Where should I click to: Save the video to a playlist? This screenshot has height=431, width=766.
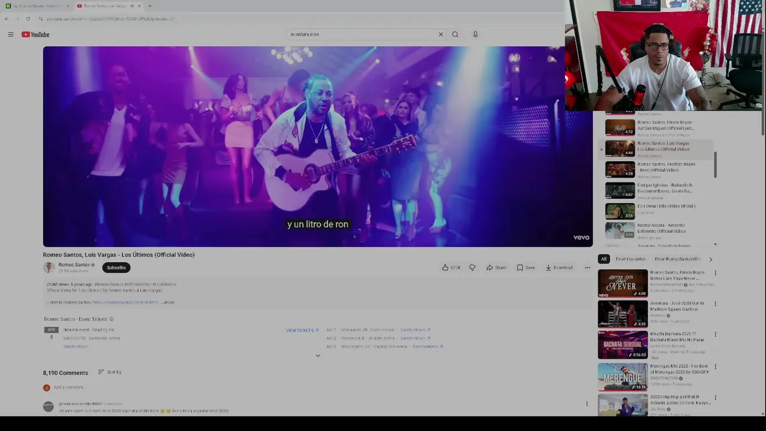(x=526, y=268)
